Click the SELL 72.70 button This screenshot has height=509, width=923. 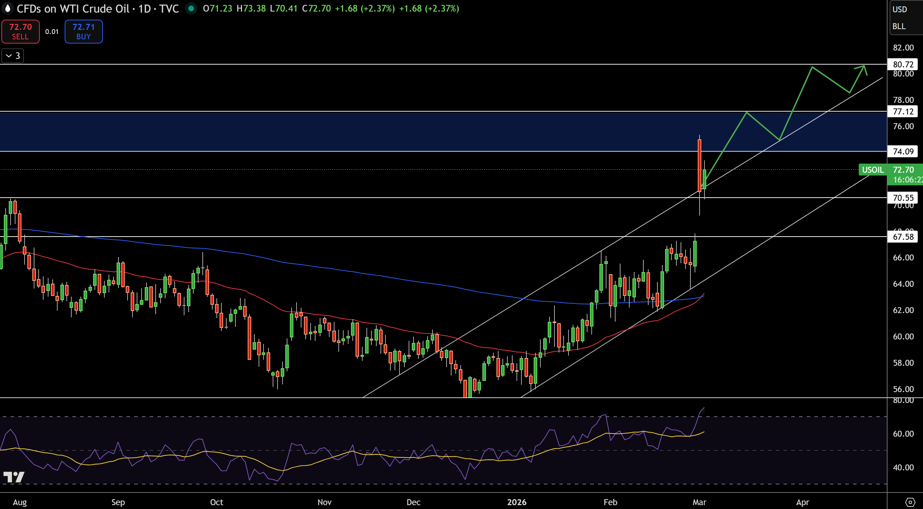coord(20,32)
